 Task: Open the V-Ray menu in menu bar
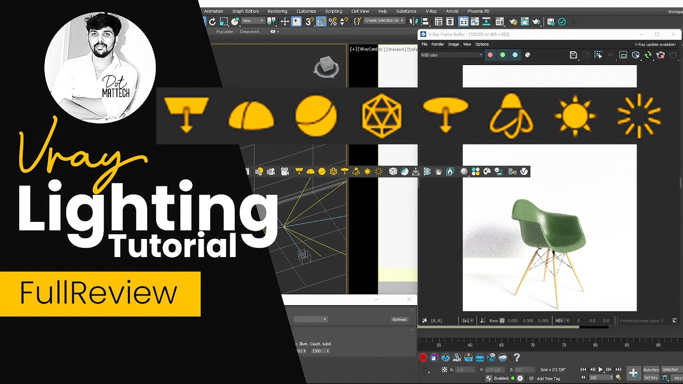click(x=431, y=11)
